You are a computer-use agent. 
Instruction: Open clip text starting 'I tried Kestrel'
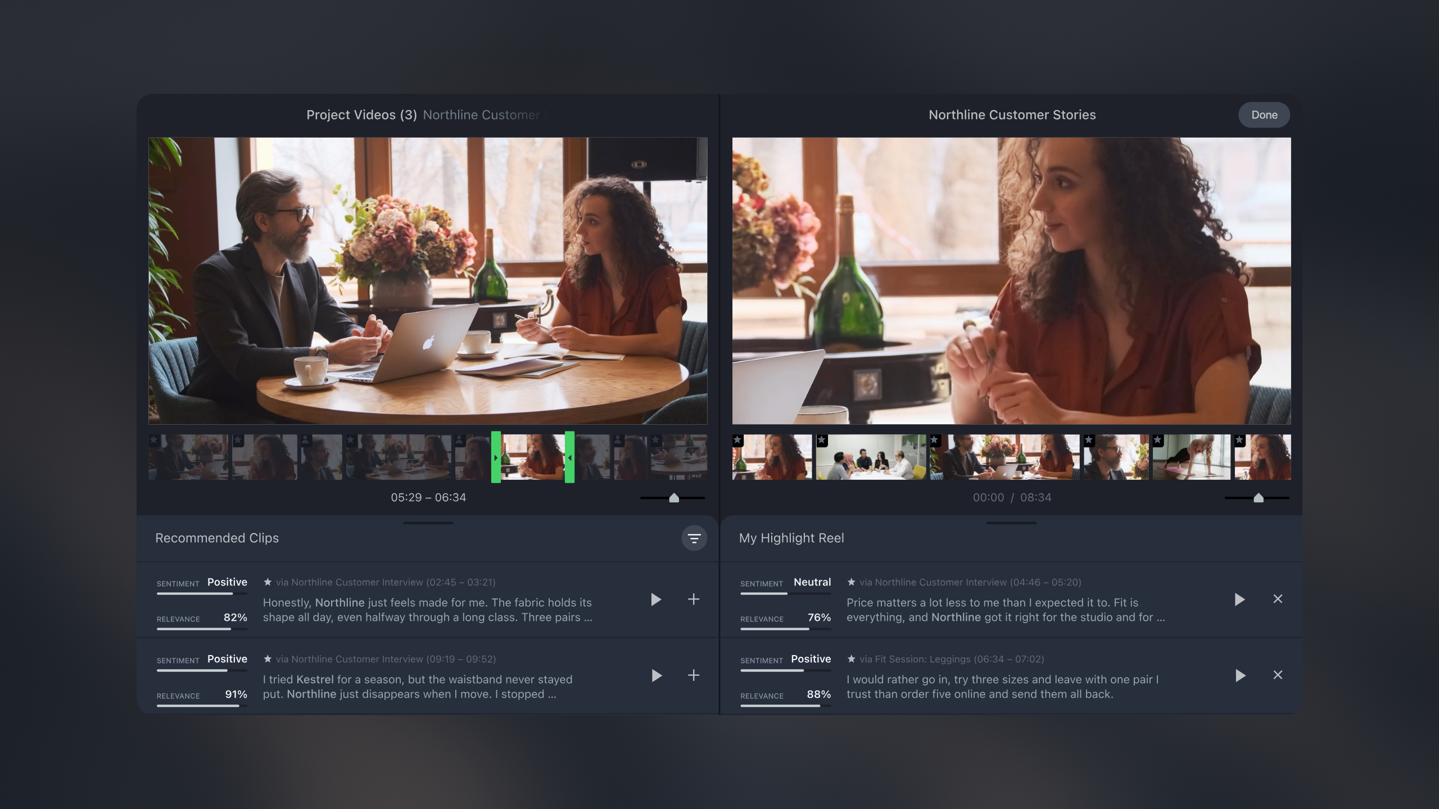[418, 687]
